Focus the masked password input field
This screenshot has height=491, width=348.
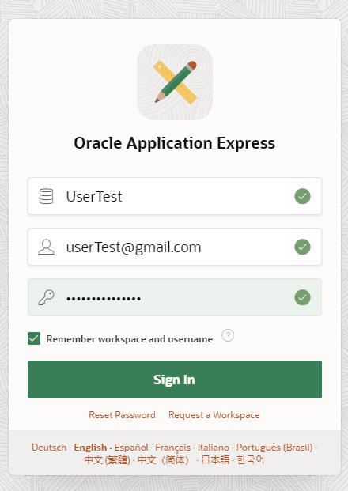tap(175, 297)
